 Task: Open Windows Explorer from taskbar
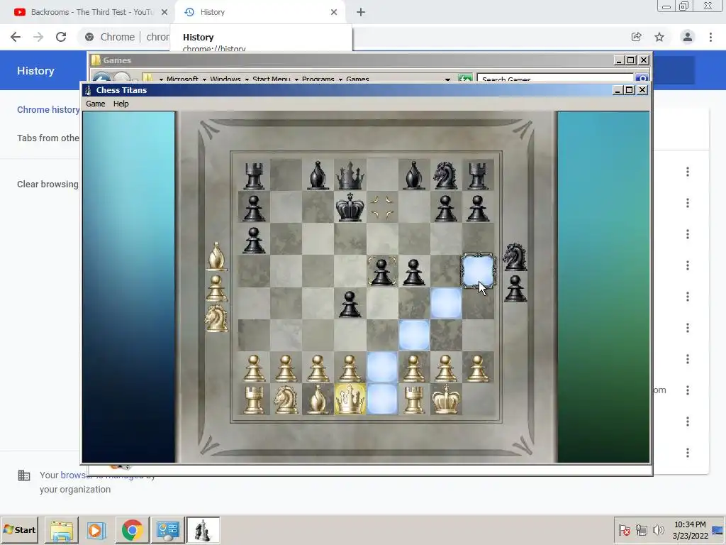(62, 530)
